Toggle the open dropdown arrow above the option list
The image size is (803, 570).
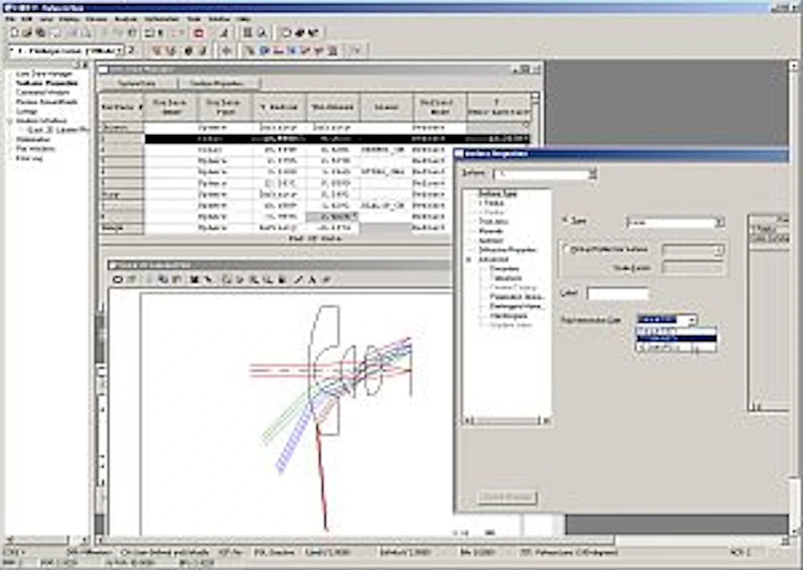pos(691,320)
